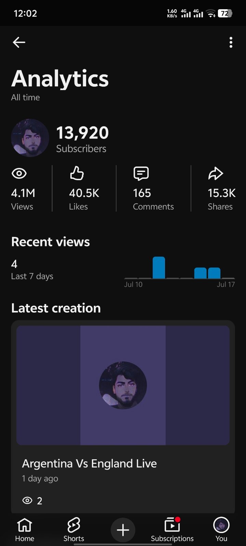
Task: Tap the view count eye on latest creation
Action: [27, 501]
